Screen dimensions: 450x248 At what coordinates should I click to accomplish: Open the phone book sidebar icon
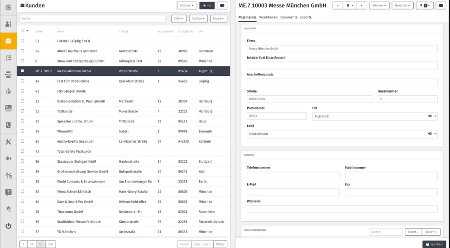(x=8, y=125)
